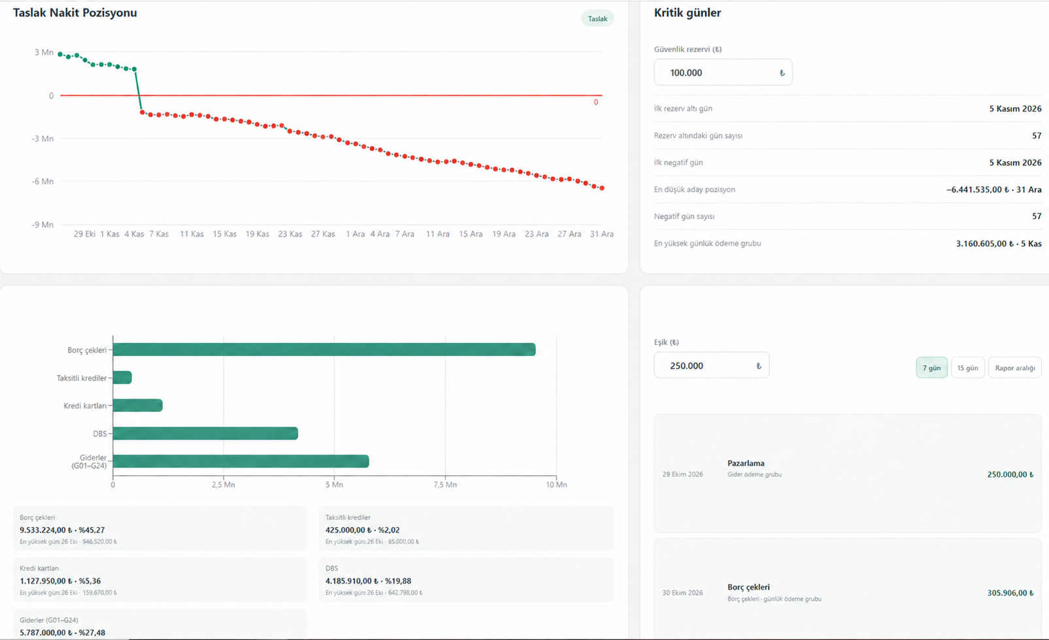
Task: Click the first green data point on chart
Action: click(60, 54)
